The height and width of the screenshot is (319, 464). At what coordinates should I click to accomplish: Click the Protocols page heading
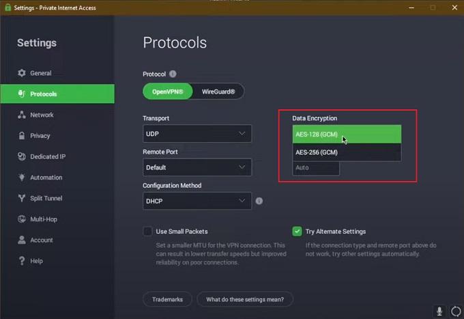(175, 42)
